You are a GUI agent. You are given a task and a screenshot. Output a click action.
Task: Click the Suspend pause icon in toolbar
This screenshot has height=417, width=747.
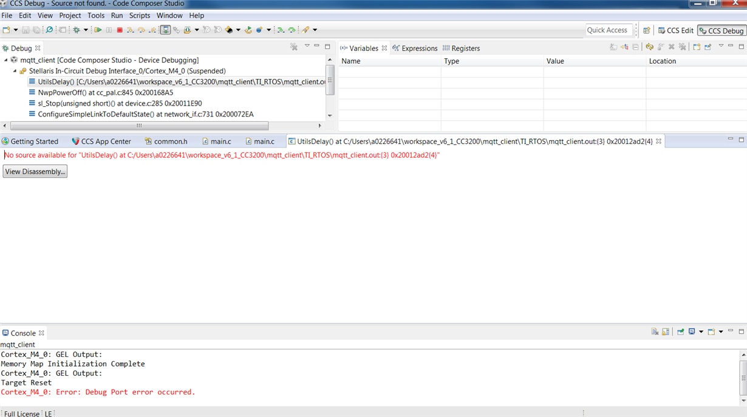click(x=109, y=30)
